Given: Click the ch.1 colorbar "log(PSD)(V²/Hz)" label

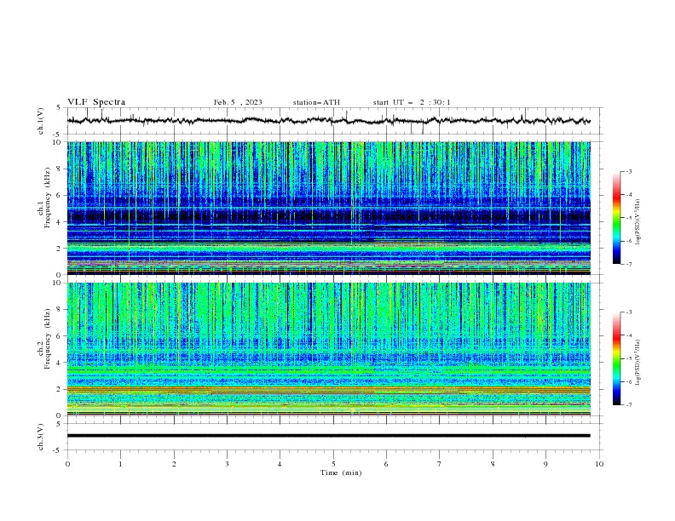Looking at the screenshot, I should point(639,221).
